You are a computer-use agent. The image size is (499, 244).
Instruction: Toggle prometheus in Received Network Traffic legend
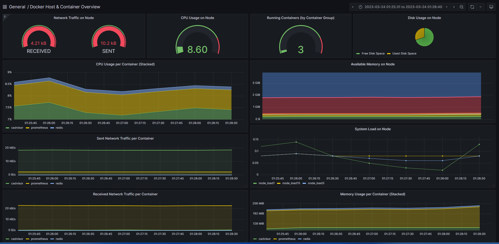(x=39, y=239)
